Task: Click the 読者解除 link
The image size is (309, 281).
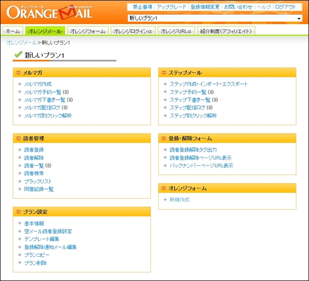Action: 34,157
